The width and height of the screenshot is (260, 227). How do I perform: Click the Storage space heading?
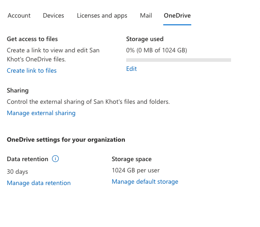(x=132, y=159)
